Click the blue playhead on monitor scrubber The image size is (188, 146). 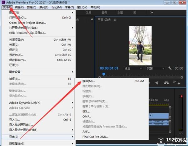coord(104,74)
